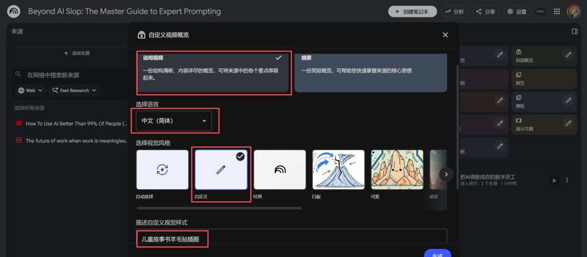Play the 把AI调教成你的数字员工 audio
Viewport: 587px width, 257px height.
[x=554, y=180]
